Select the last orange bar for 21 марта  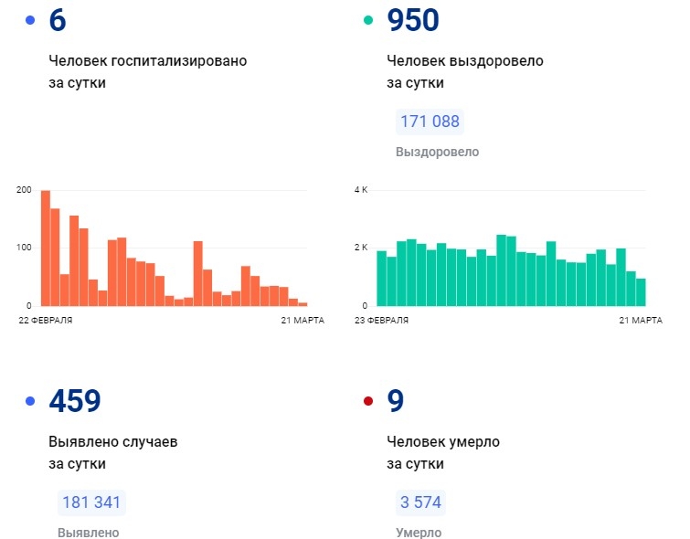pos(303,303)
